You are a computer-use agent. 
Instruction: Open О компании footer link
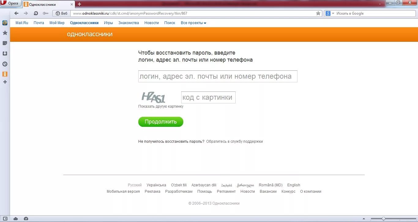coord(311,192)
